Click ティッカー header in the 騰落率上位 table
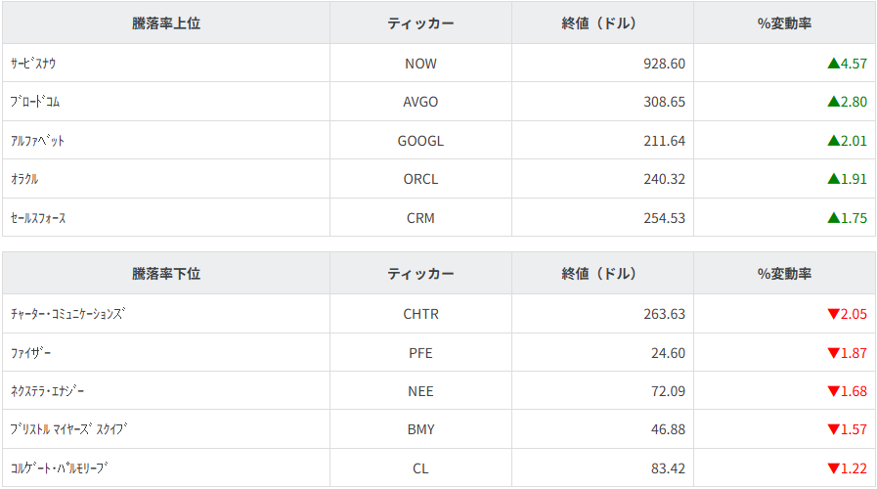This screenshot has width=877, height=489. click(x=420, y=23)
